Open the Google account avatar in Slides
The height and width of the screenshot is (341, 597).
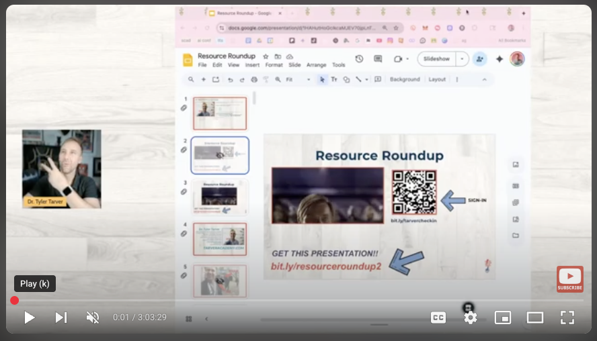pos(517,59)
